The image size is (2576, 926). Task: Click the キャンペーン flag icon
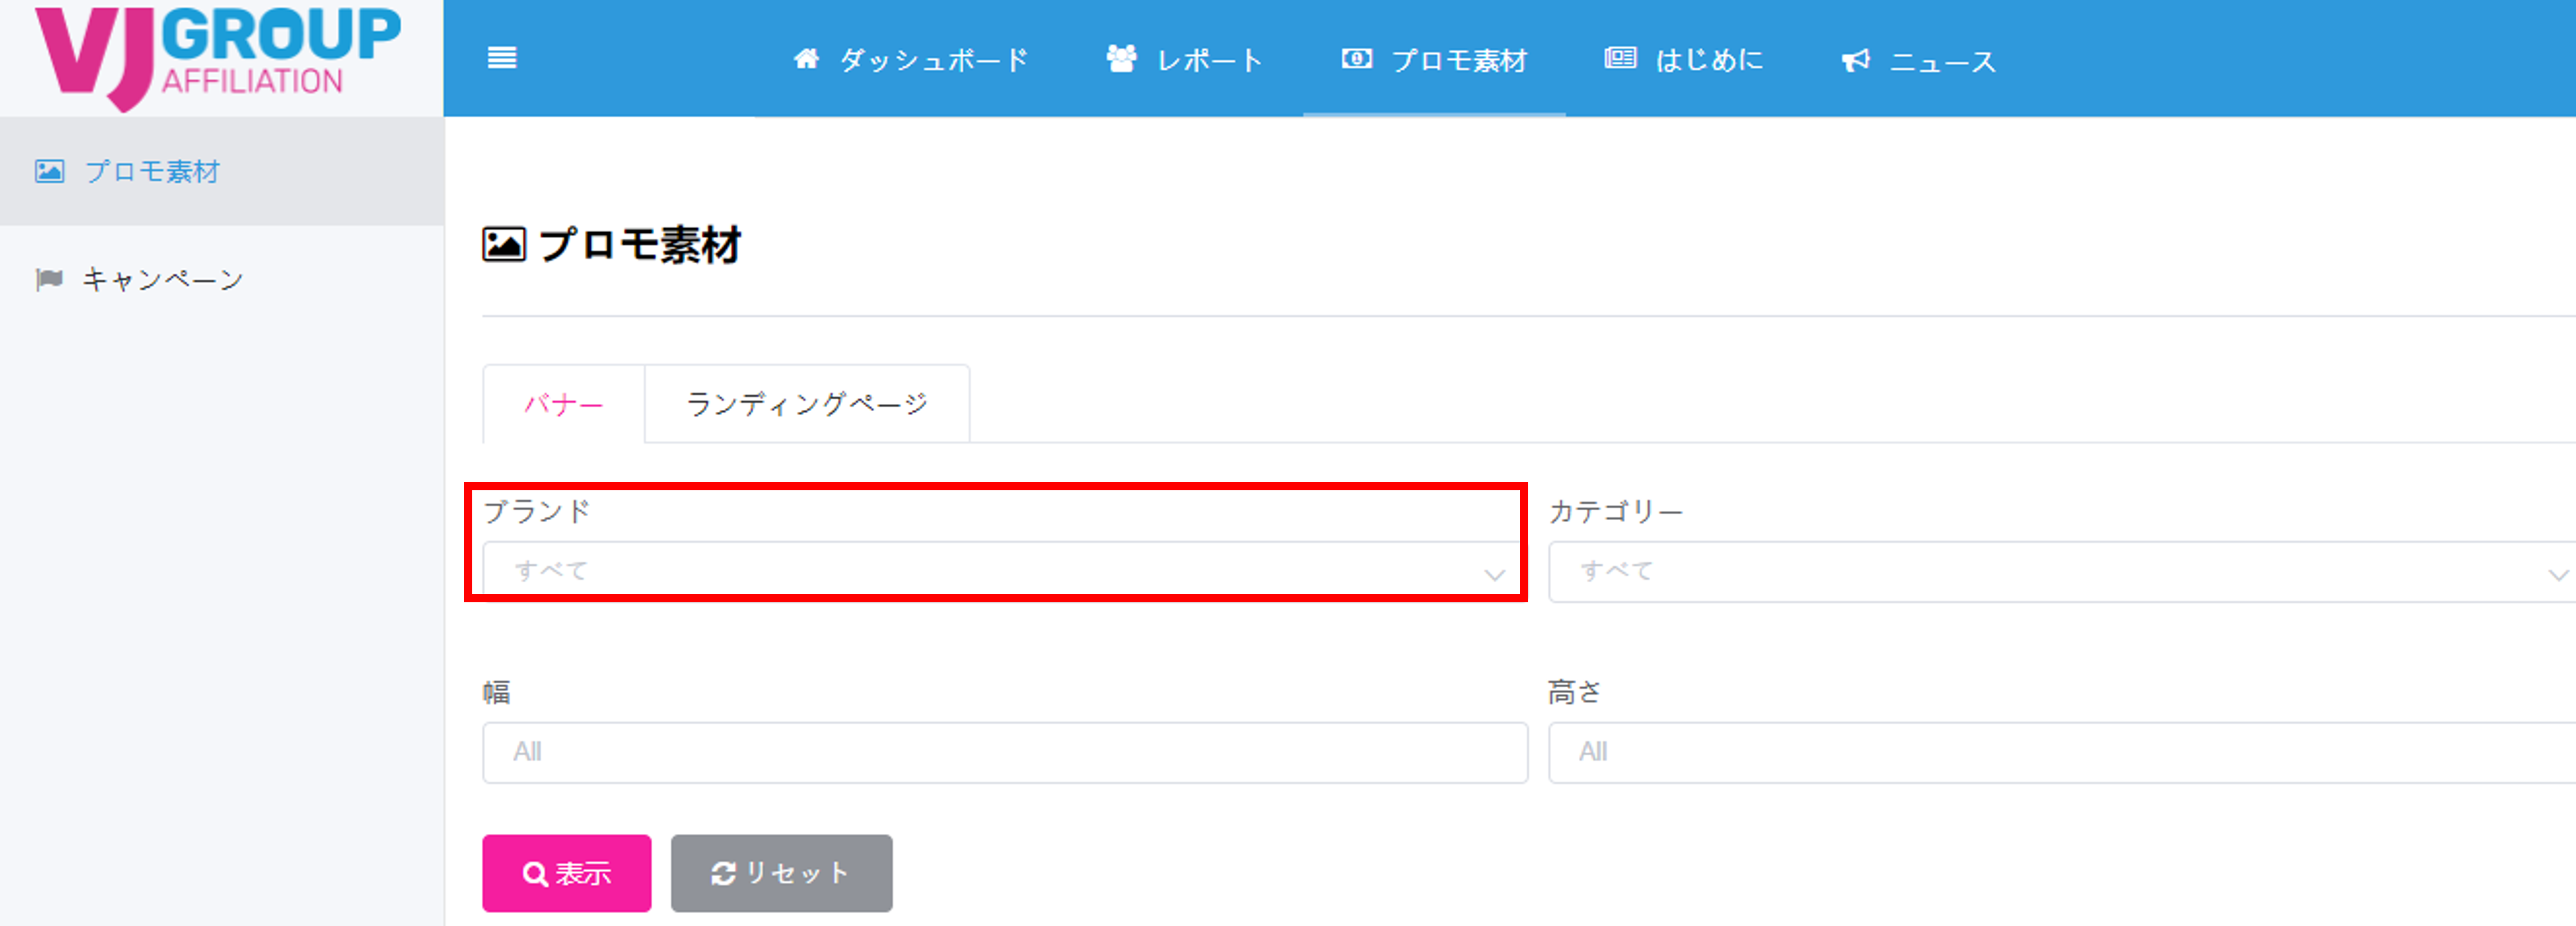click(49, 279)
